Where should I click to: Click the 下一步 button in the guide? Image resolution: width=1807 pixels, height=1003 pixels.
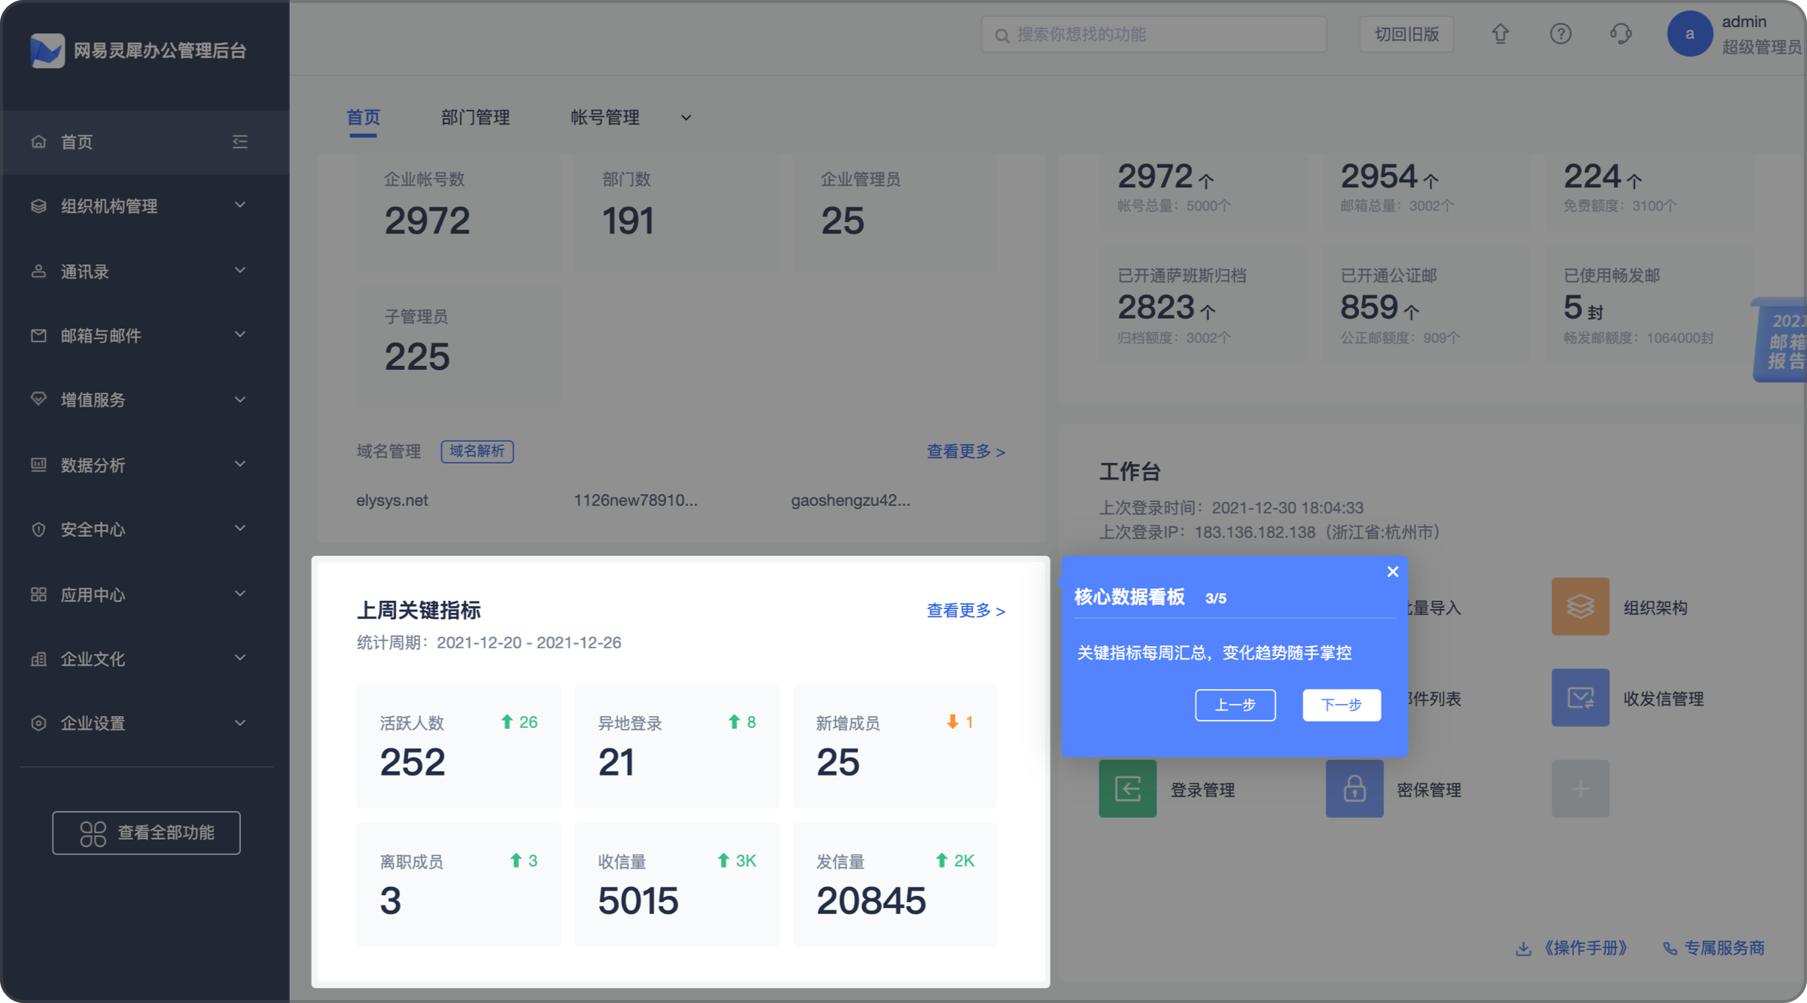1341,705
